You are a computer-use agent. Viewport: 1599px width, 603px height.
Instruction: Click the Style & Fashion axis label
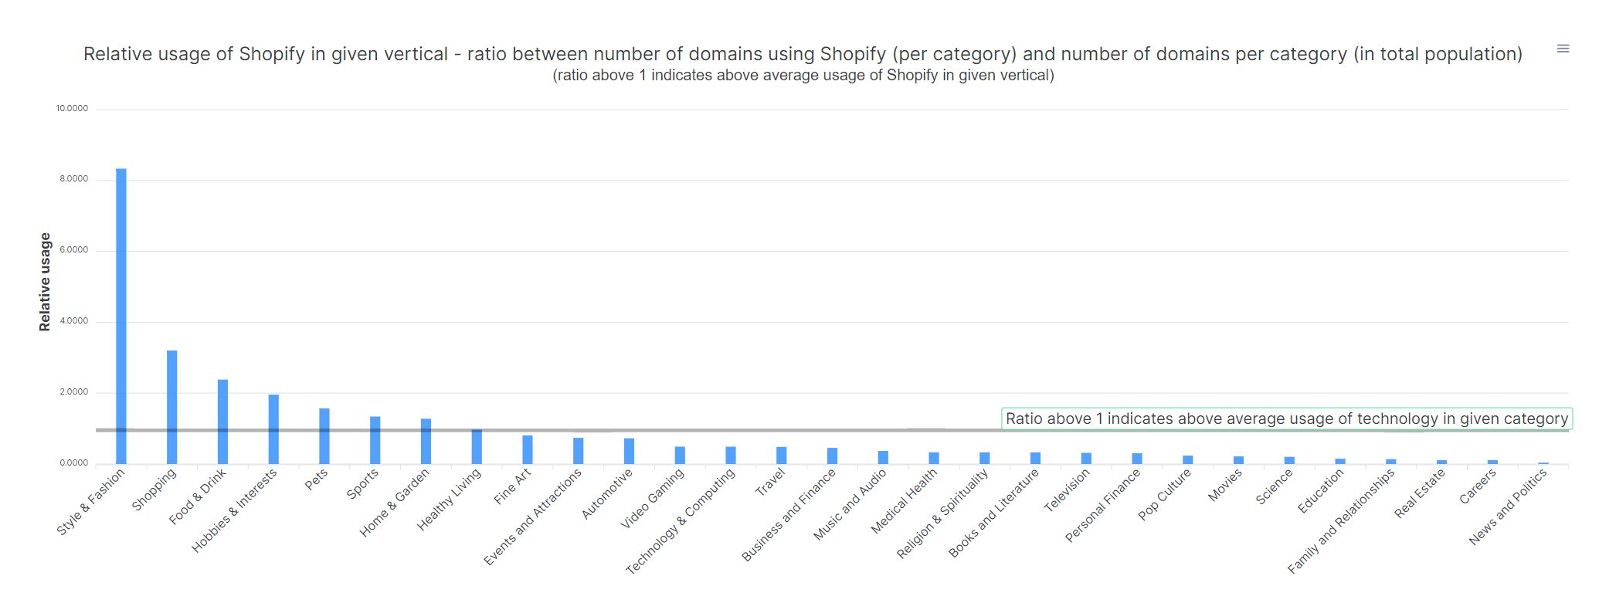[x=91, y=502]
